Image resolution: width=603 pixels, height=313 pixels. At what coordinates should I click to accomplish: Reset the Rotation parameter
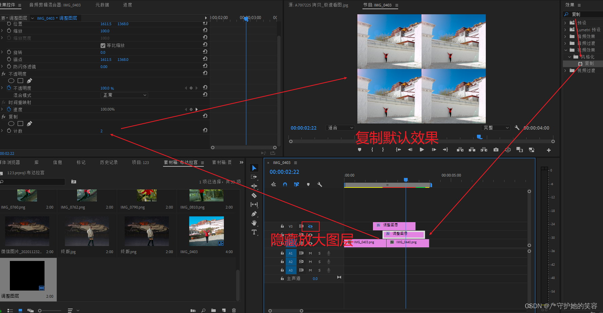[x=205, y=51]
